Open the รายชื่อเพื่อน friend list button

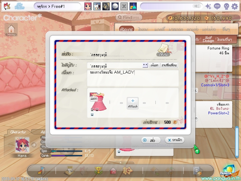coord(169,65)
